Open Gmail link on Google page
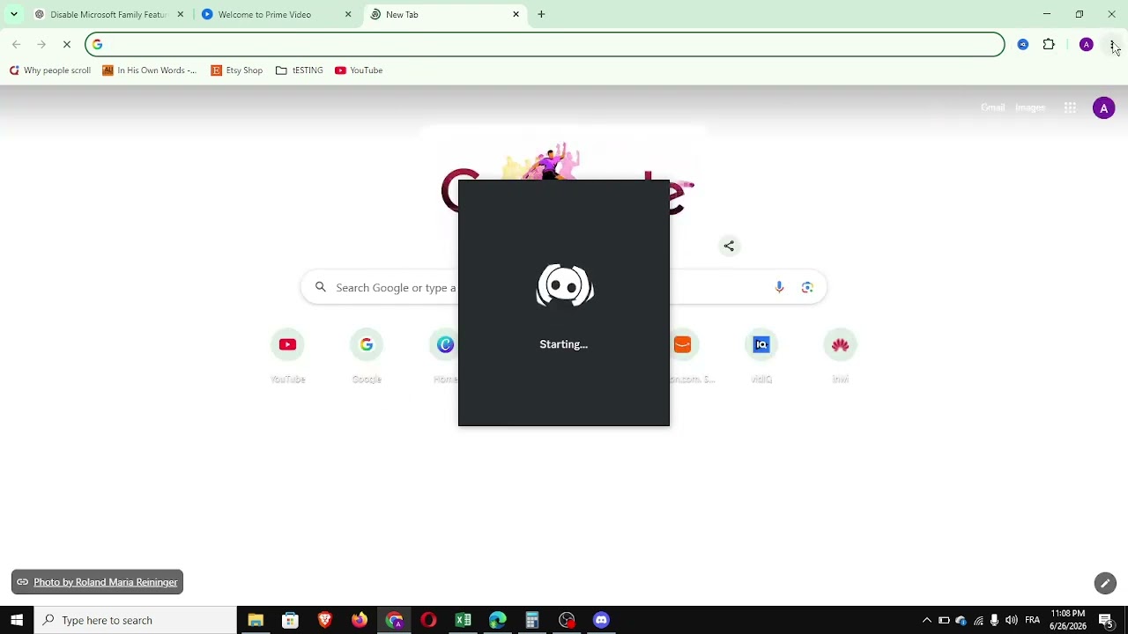The width and height of the screenshot is (1128, 634). (x=992, y=107)
